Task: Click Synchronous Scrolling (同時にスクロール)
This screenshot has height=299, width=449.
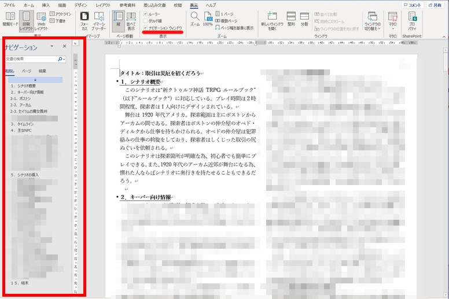Action: [x=329, y=21]
